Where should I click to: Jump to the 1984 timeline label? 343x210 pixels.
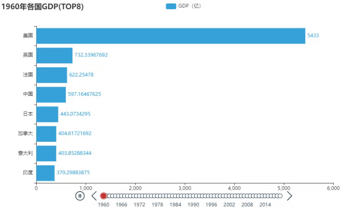175,205
